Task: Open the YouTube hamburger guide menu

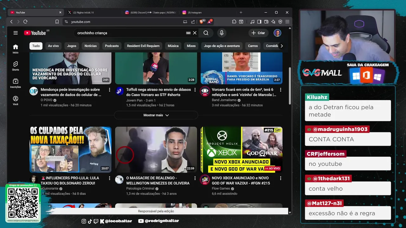Action: point(16,33)
